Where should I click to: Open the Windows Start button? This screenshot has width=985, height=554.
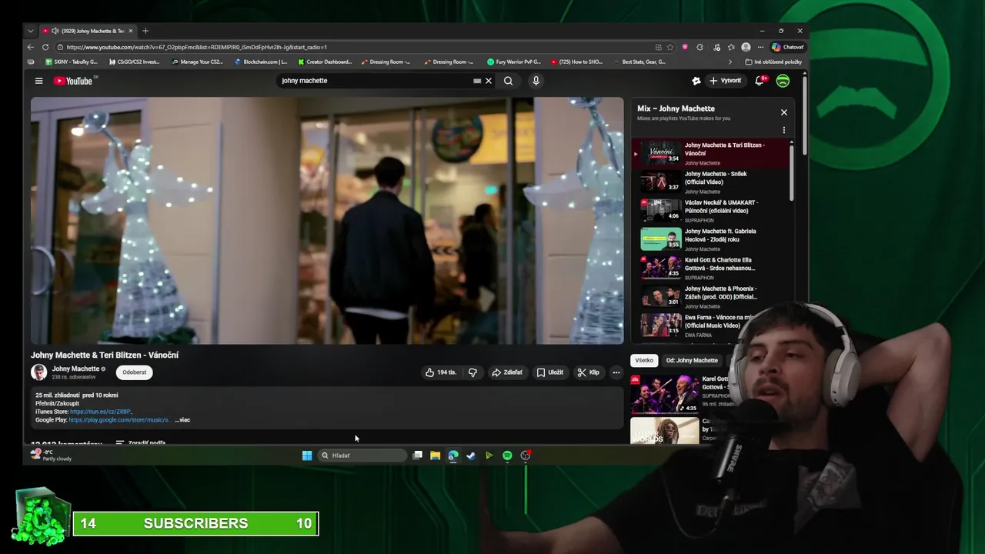tap(307, 456)
